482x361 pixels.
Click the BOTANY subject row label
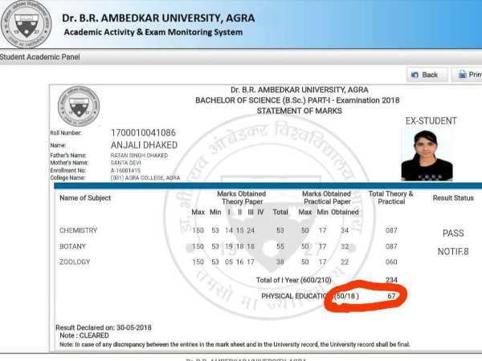click(72, 246)
